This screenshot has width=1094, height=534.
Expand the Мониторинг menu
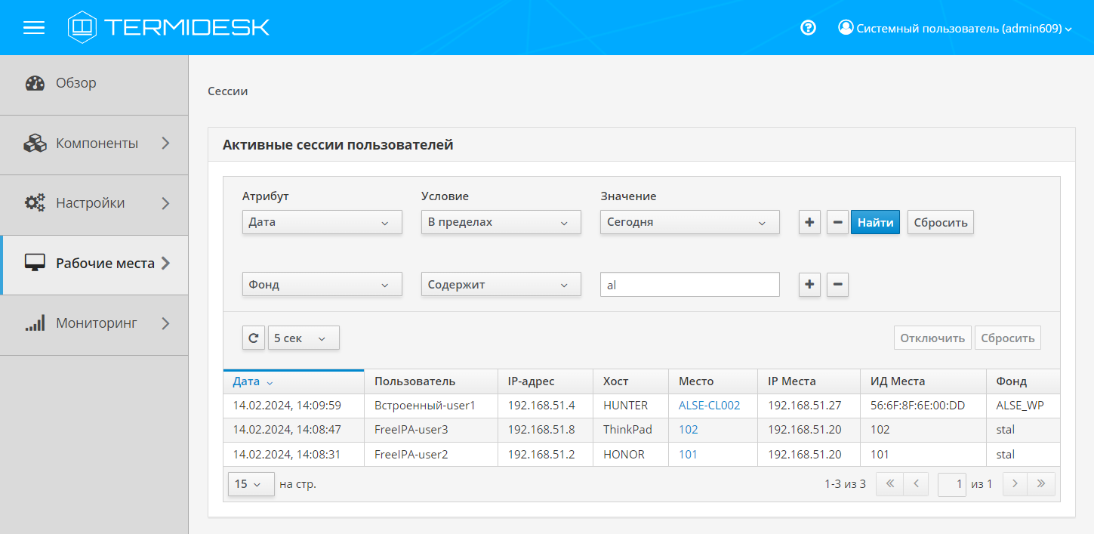tap(96, 324)
